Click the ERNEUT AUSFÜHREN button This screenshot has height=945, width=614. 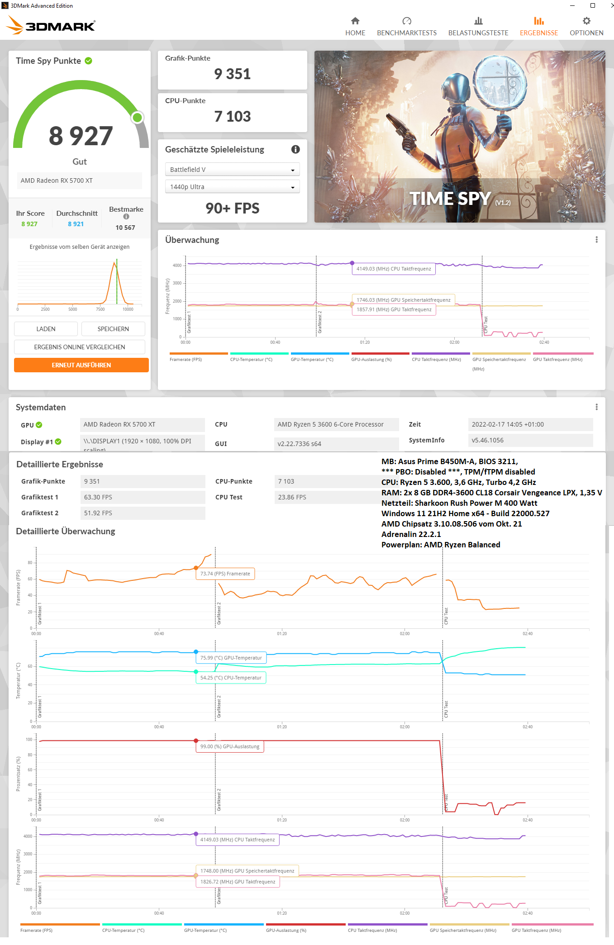[81, 365]
